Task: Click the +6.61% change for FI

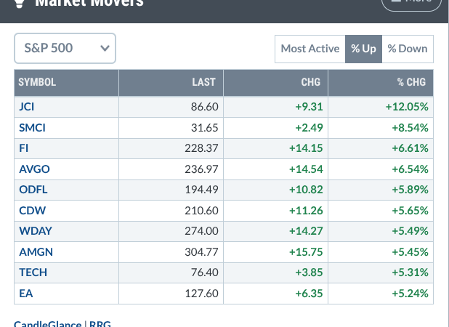Action: click(410, 148)
